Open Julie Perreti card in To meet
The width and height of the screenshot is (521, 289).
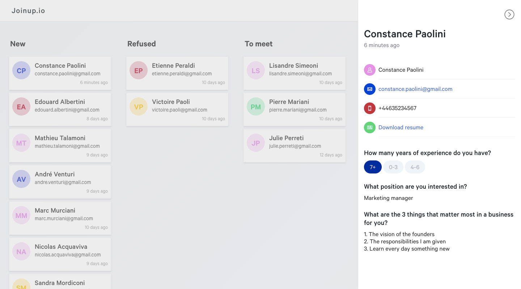(295, 146)
